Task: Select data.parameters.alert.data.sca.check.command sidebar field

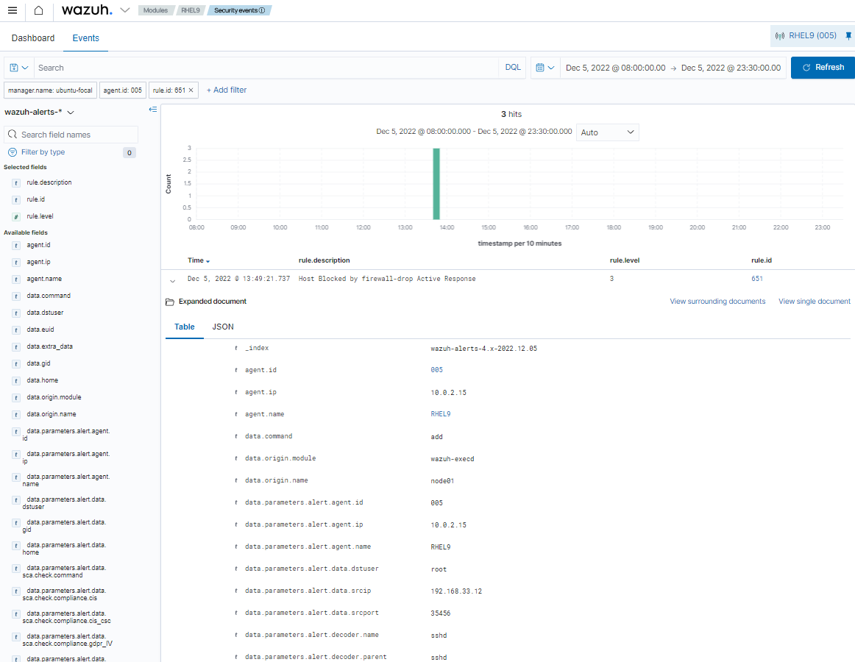Action: [x=64, y=572]
